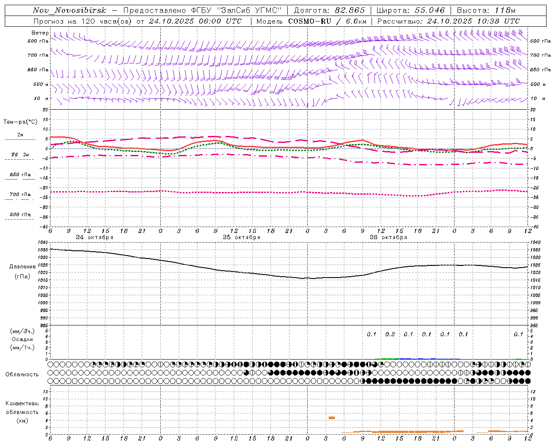The height and width of the screenshot is (442, 553).
Task: Click the (мм/1ч.) precipitation unit label
Action: [x=22, y=347]
